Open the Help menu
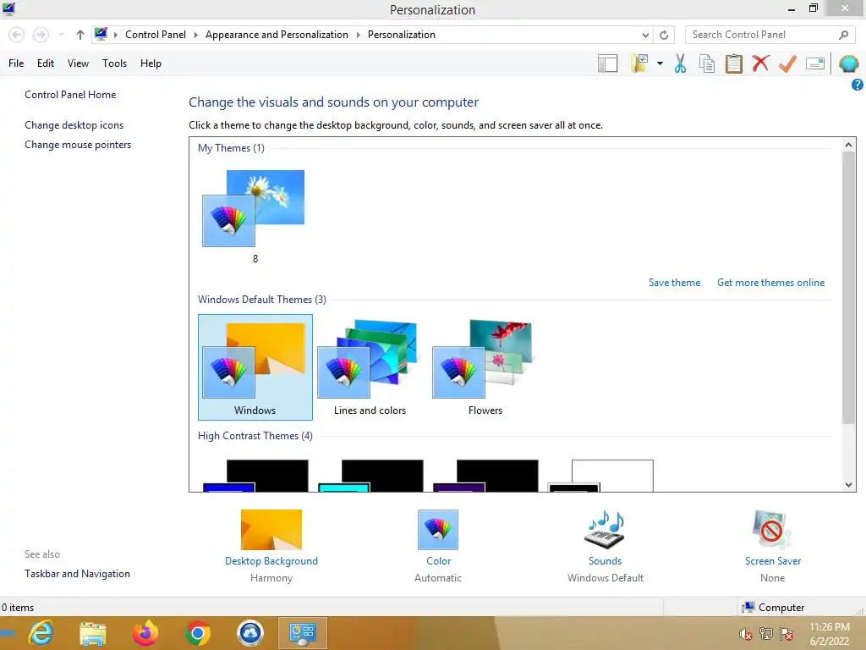Image resolution: width=866 pixels, height=650 pixels. click(151, 63)
